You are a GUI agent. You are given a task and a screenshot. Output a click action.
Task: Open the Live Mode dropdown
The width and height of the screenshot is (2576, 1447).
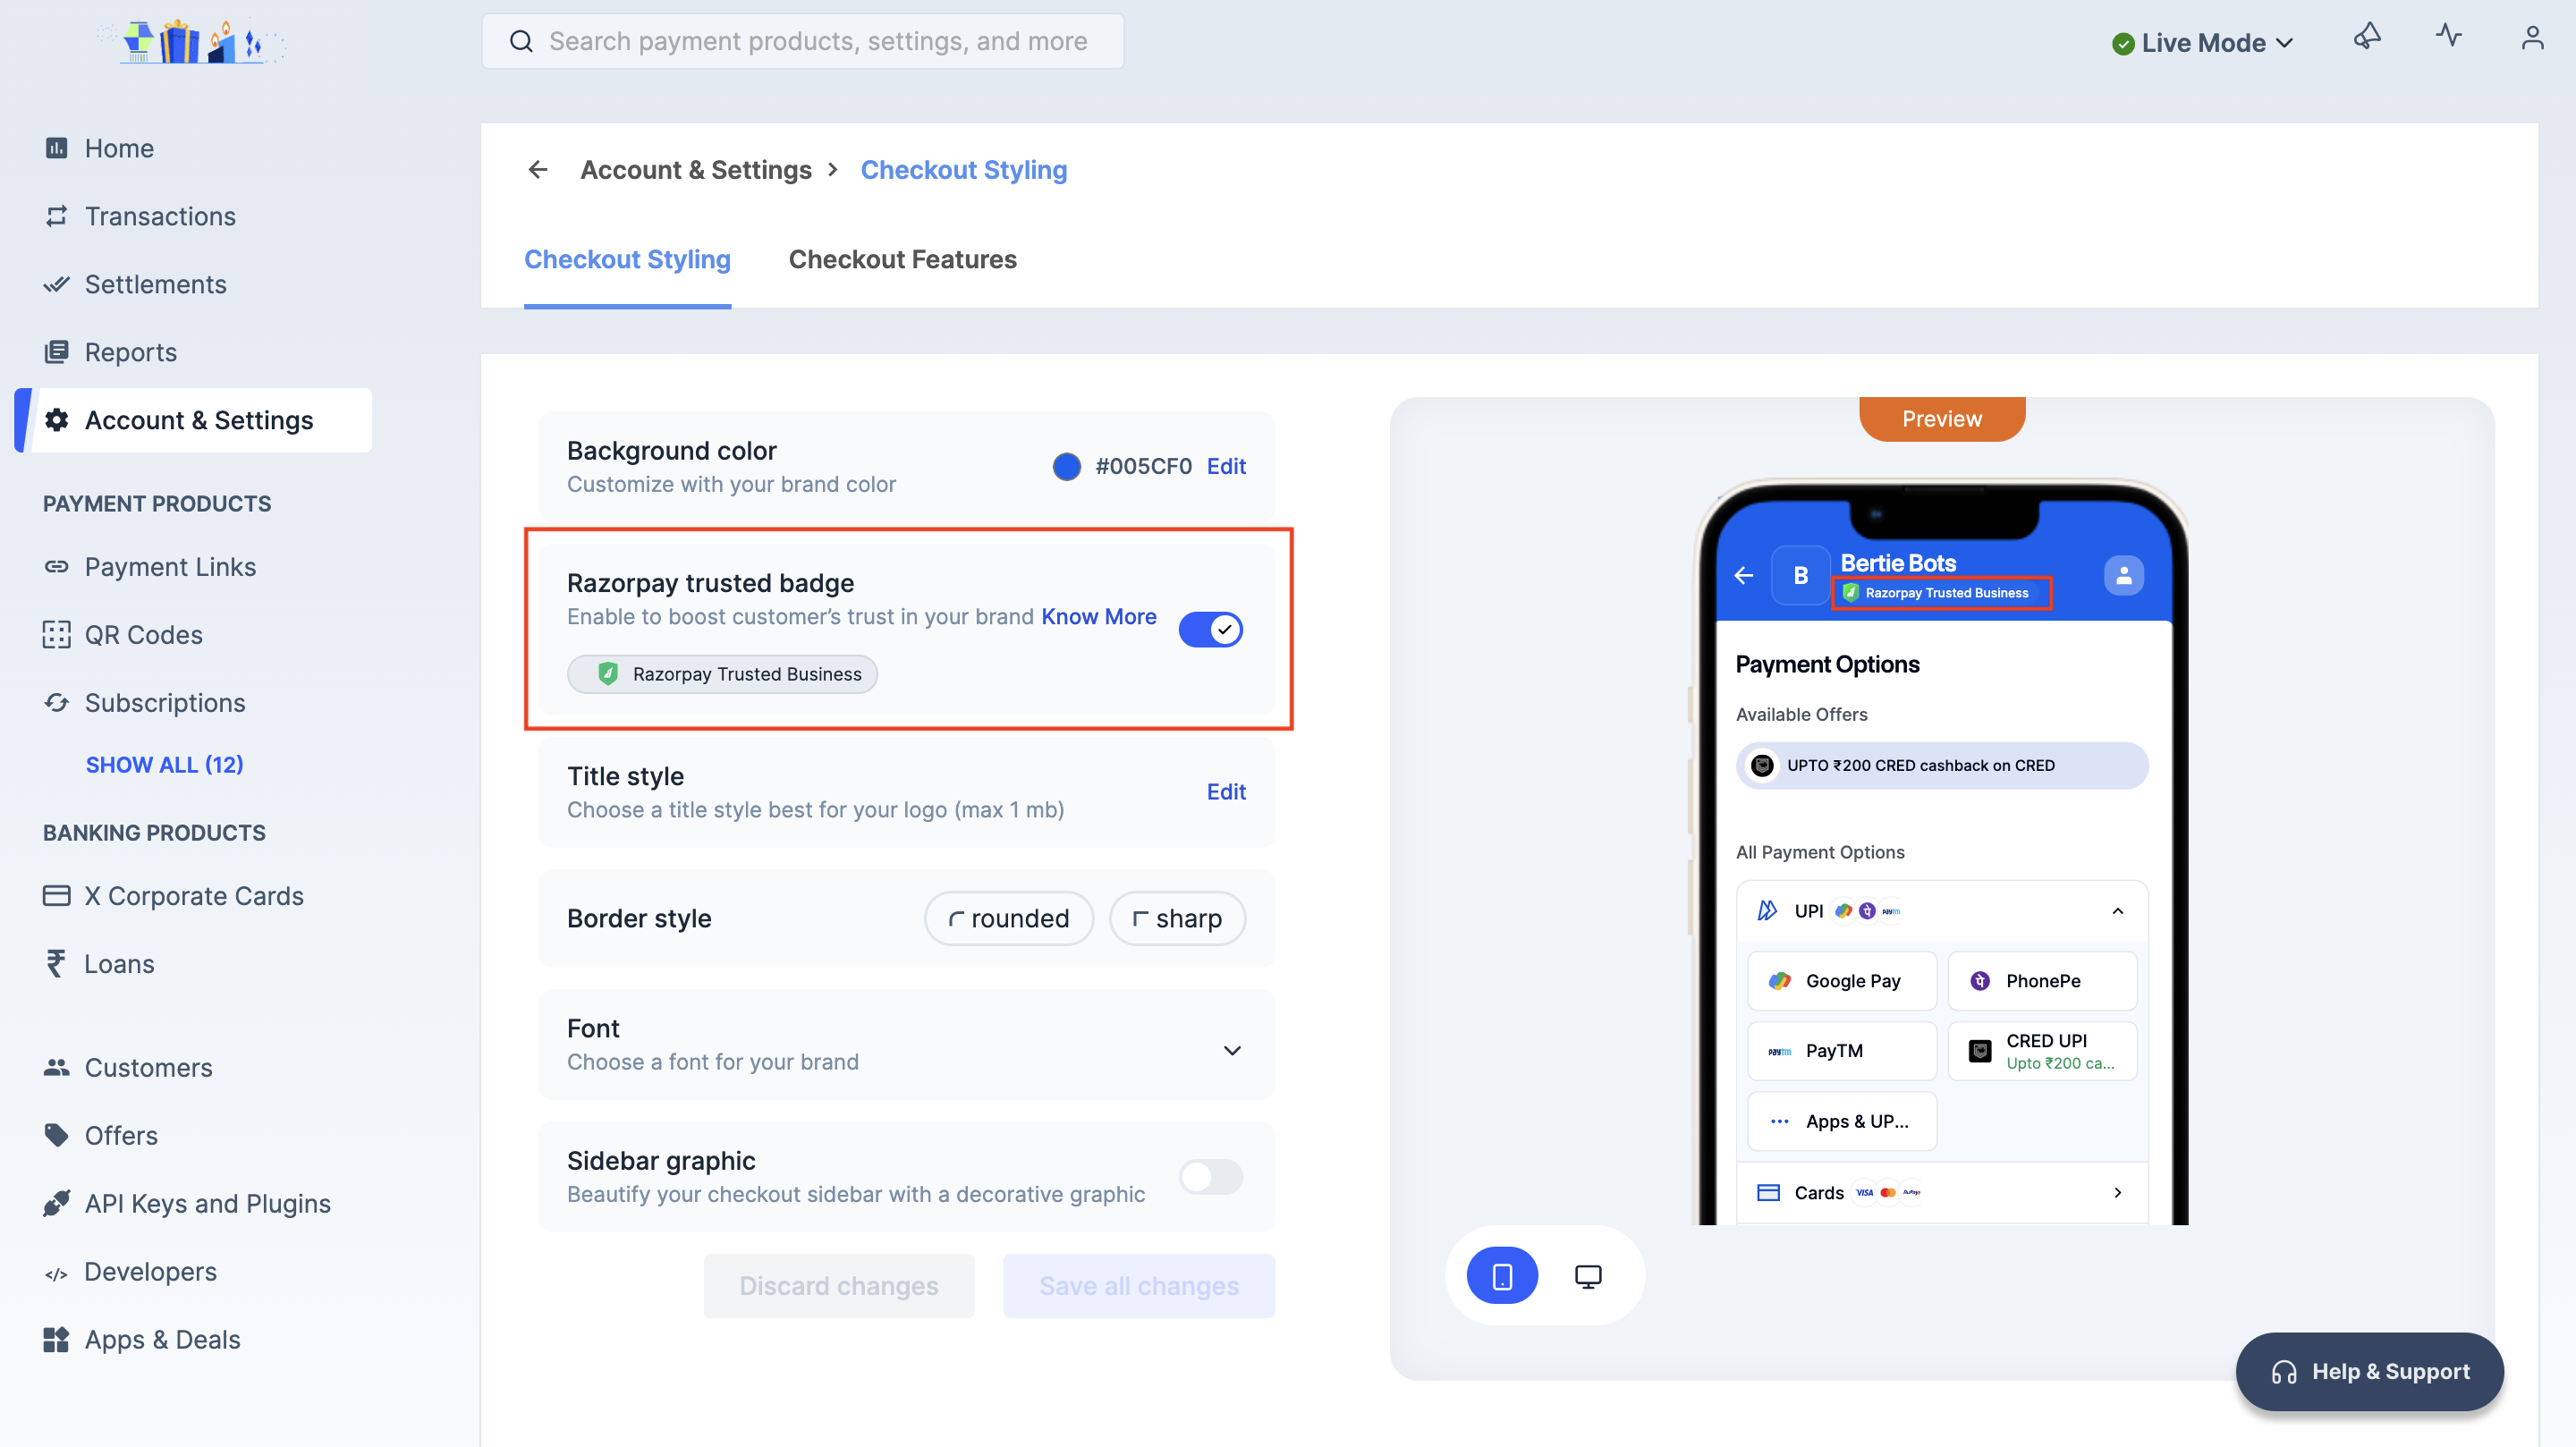2202,43
